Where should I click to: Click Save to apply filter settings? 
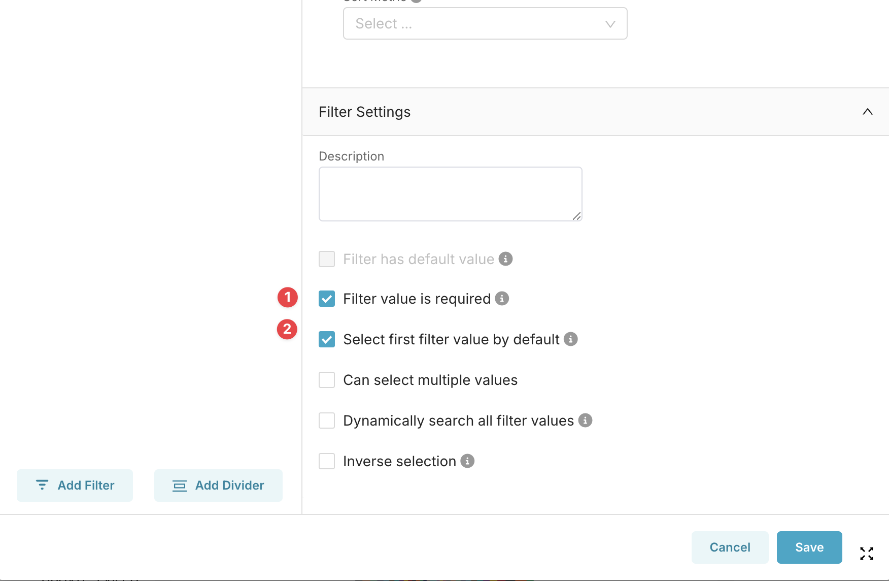(809, 547)
